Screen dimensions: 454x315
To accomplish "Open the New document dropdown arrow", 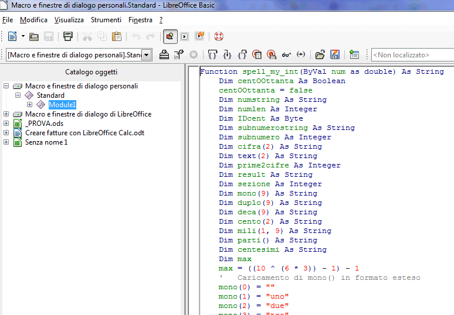I will coord(23,36).
